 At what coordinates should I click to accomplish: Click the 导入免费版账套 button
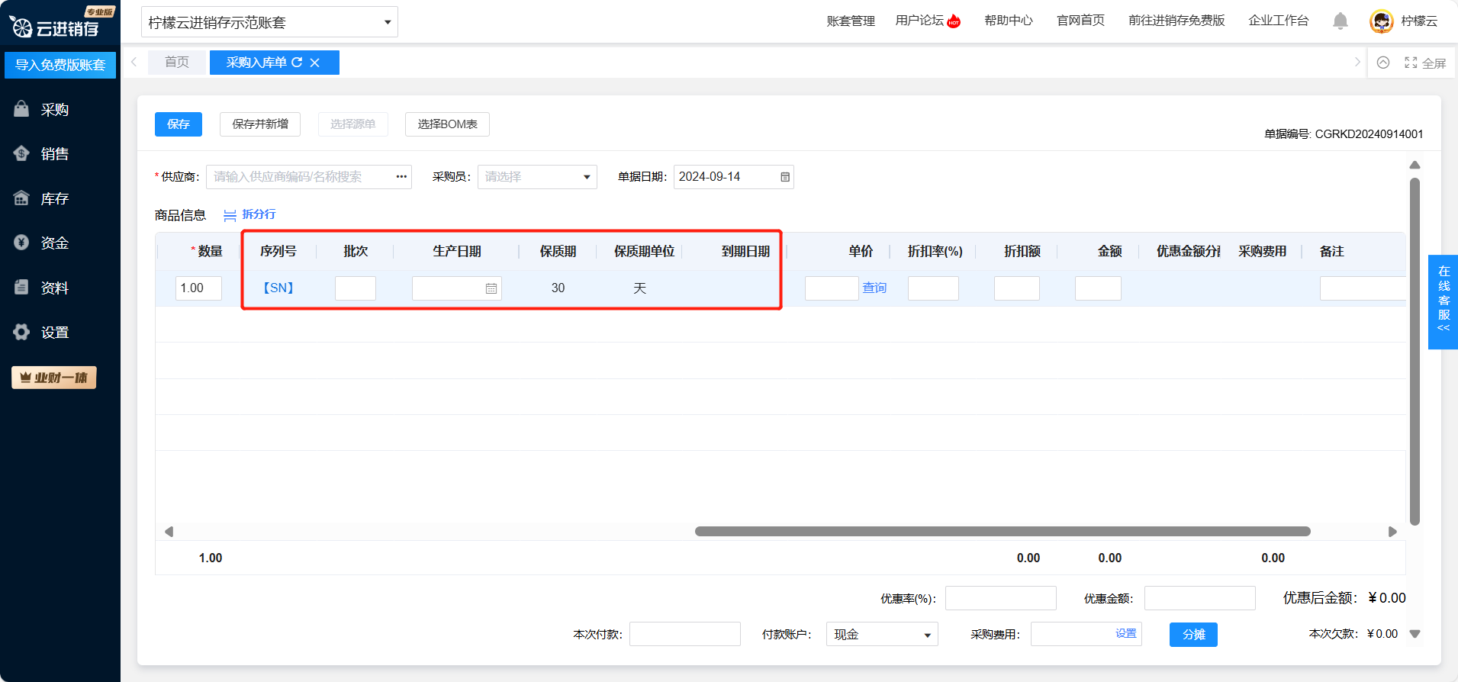[60, 65]
